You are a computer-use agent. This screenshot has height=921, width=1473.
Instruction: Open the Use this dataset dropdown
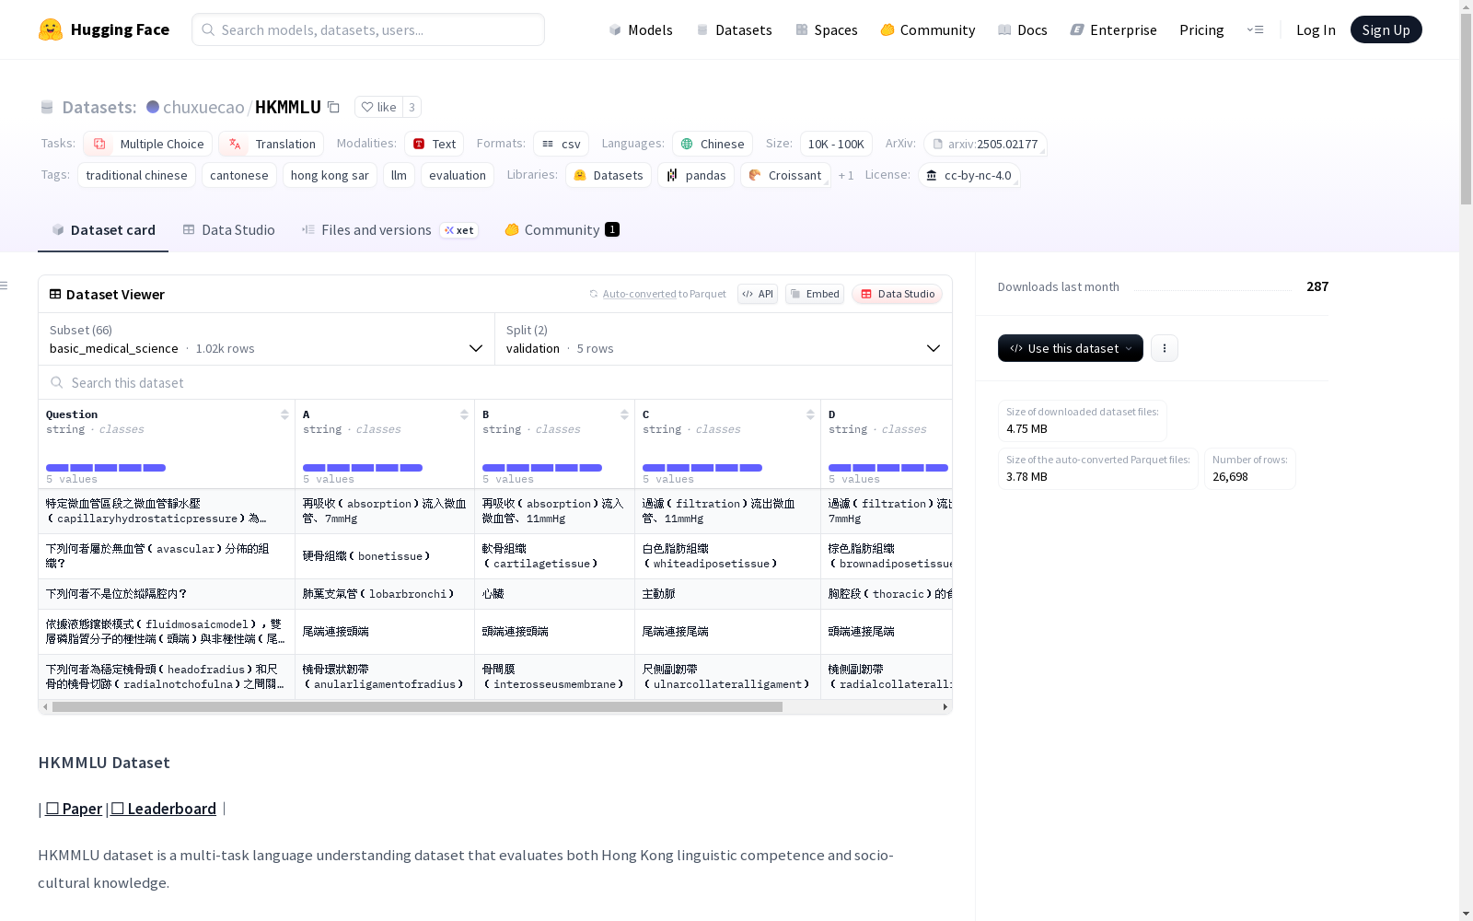(1071, 348)
